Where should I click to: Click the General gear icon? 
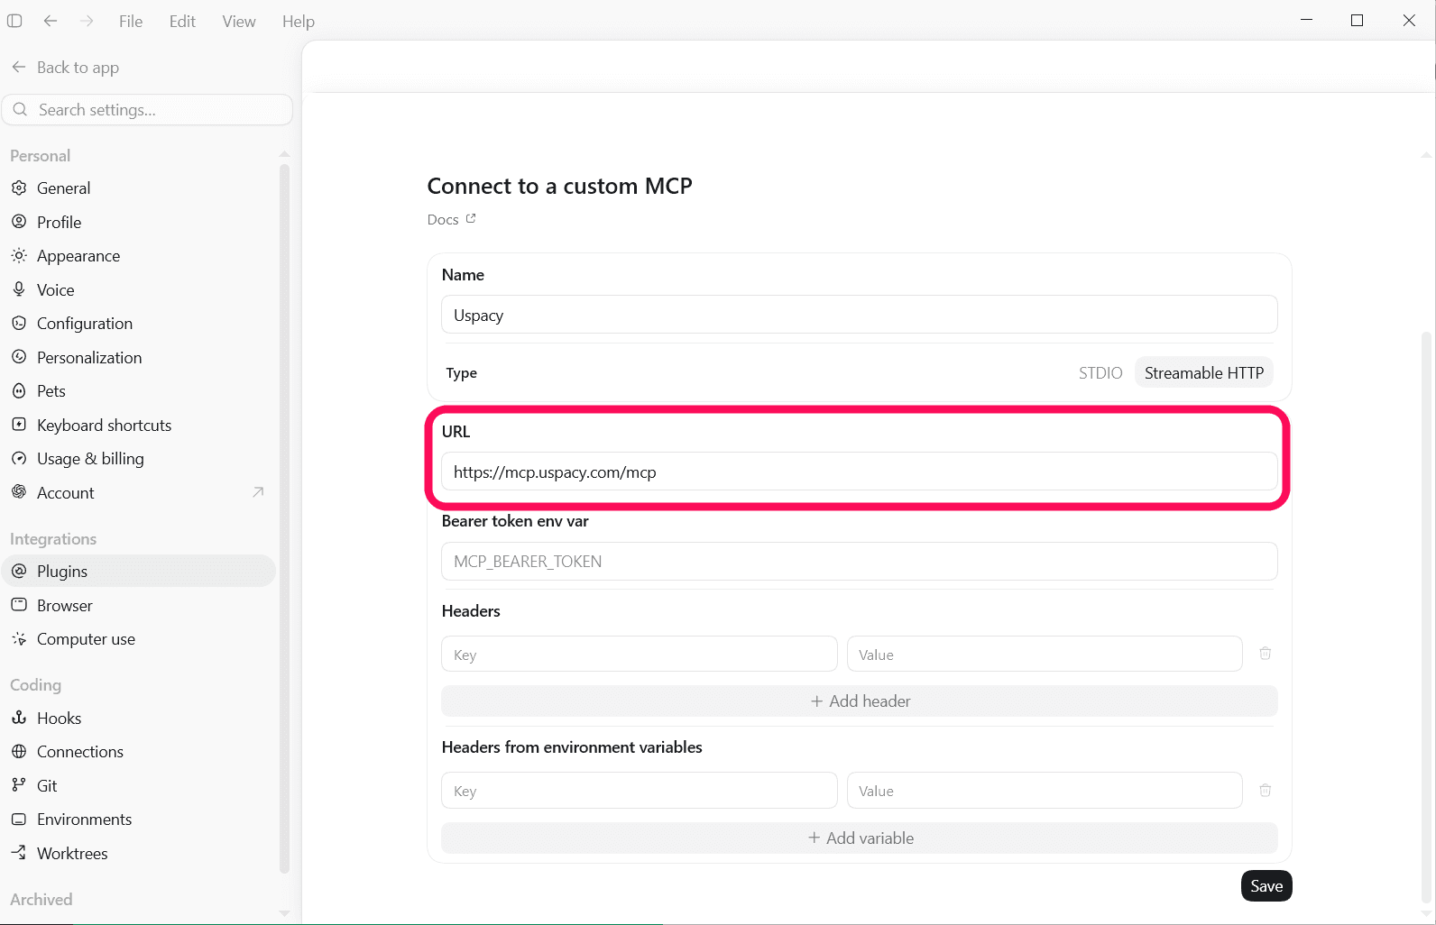tap(19, 188)
